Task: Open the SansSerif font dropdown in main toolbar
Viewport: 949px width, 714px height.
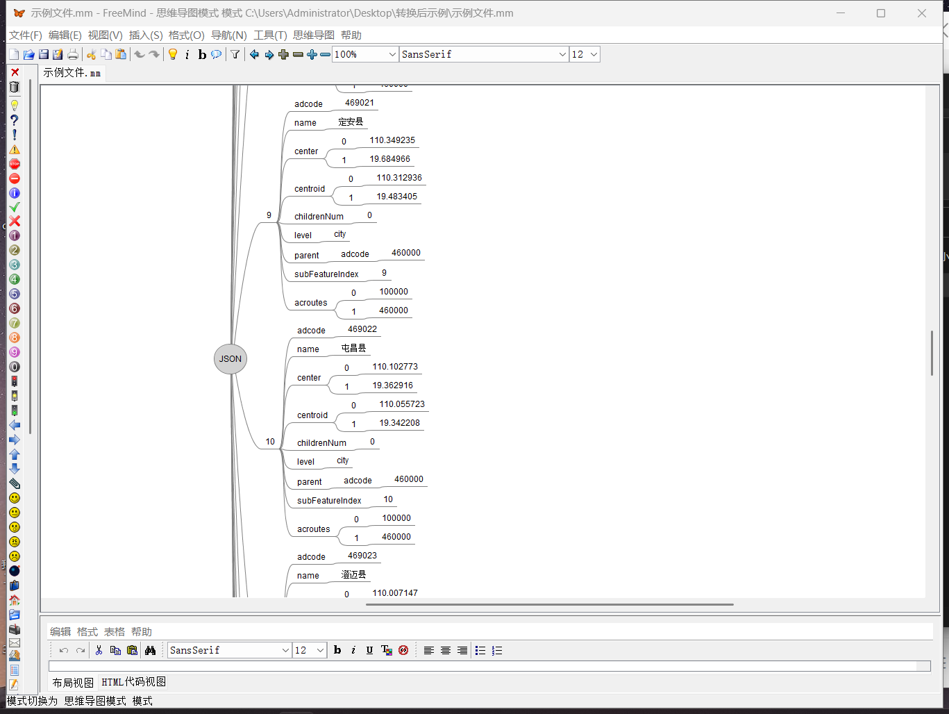Action: coord(562,54)
